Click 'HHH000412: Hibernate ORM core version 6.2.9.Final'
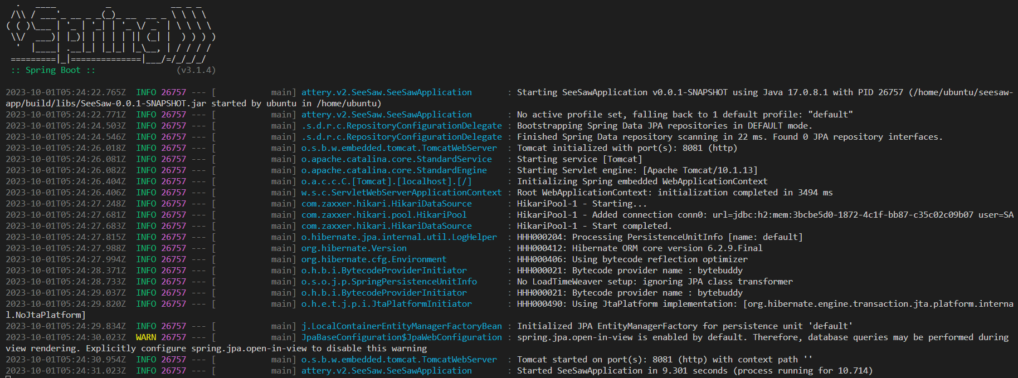The image size is (1018, 378). (x=640, y=248)
